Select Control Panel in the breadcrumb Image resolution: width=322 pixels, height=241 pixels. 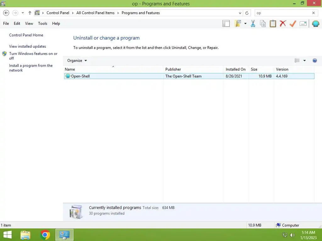[58, 13]
